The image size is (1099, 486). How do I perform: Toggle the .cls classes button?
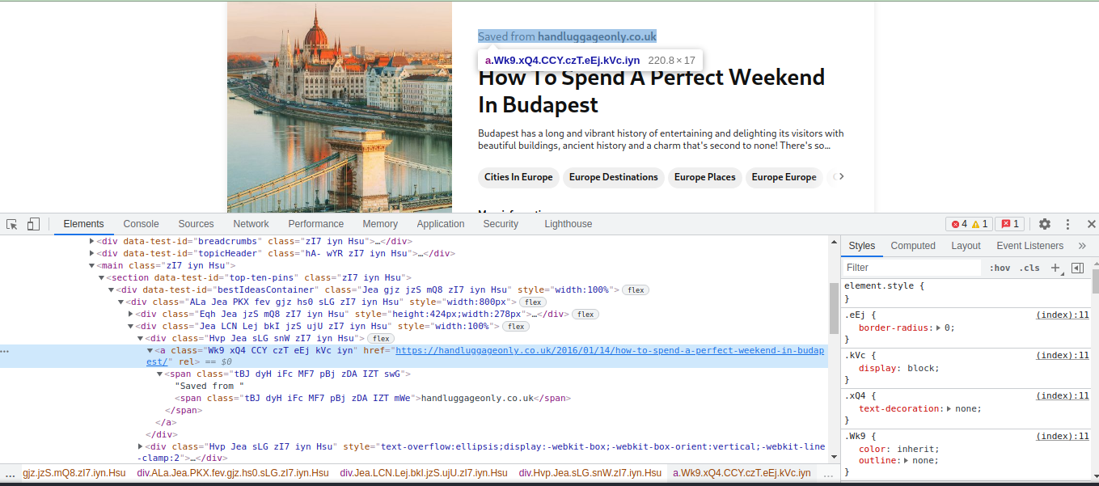point(1029,268)
